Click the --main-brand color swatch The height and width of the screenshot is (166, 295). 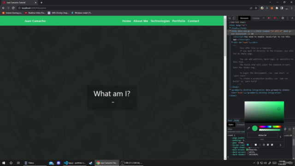[x=247, y=149]
